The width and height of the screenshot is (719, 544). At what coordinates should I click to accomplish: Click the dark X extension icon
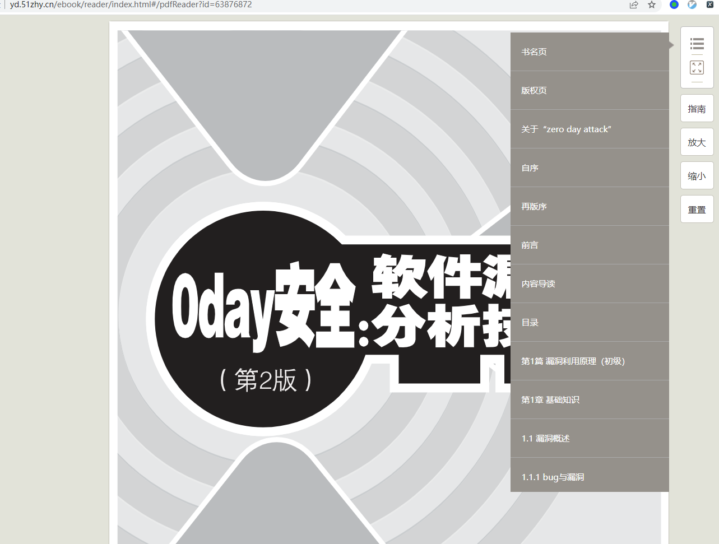click(710, 4)
